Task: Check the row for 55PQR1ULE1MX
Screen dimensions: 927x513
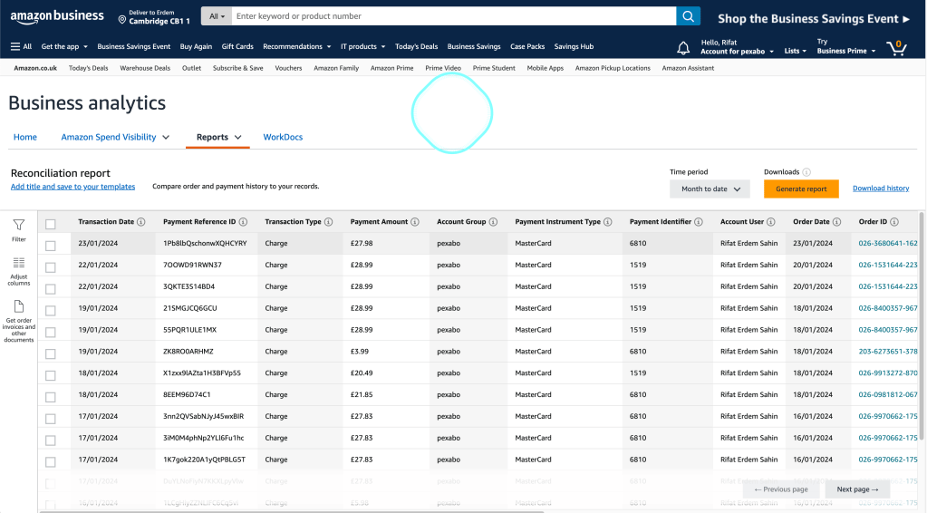Action: (x=50, y=332)
